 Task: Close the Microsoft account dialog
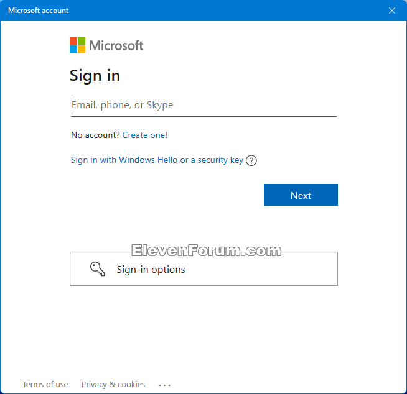click(391, 11)
